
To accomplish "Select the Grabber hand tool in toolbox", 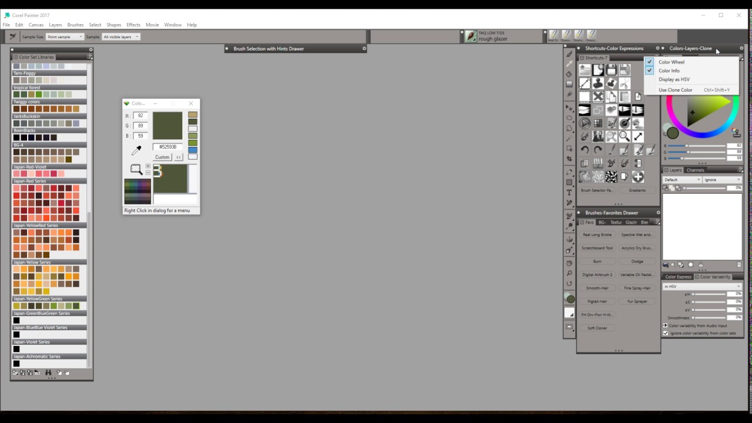I will 569,263.
